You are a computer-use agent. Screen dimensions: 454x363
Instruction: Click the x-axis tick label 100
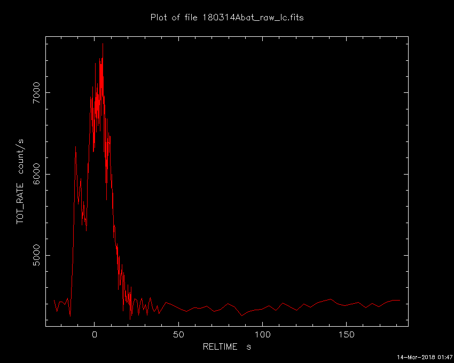point(262,335)
